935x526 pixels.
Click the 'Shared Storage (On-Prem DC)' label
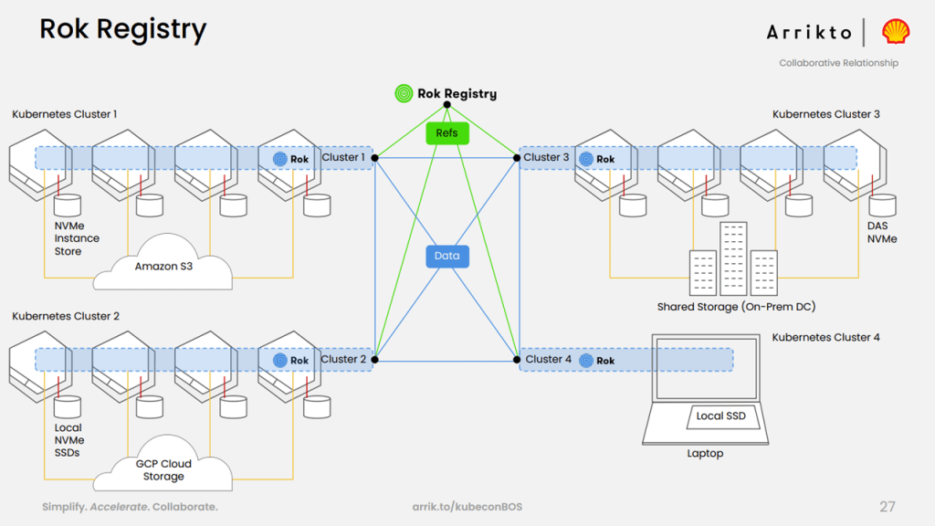[x=737, y=307]
